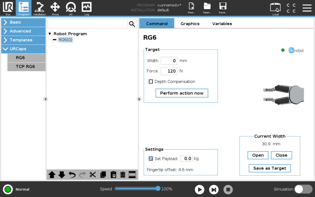This screenshot has width=315, height=197.
Task: Expand the Basic section
Action: (x=23, y=22)
